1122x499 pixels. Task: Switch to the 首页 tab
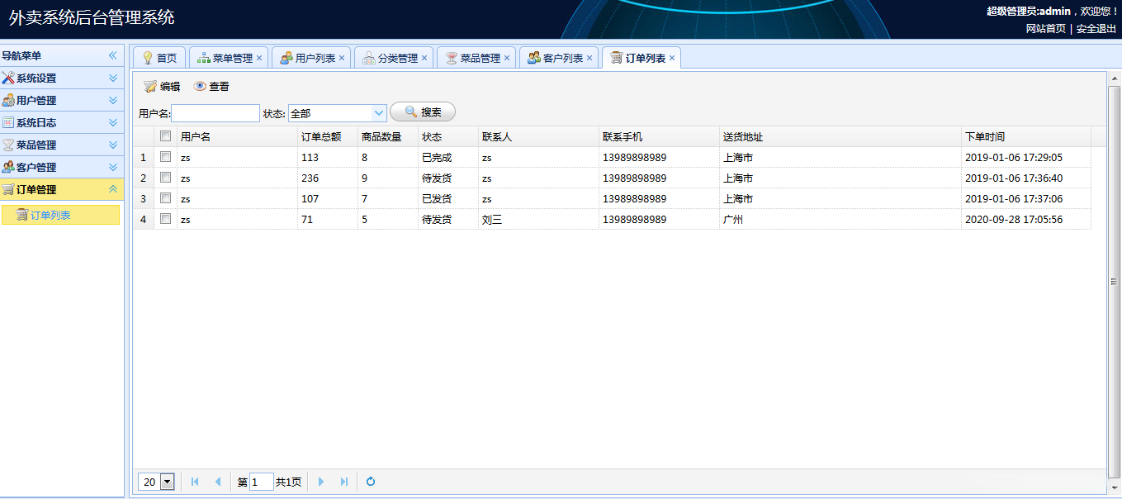pyautogui.click(x=159, y=58)
